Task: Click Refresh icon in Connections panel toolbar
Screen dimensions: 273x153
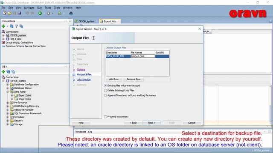Action: (x=12, y=26)
